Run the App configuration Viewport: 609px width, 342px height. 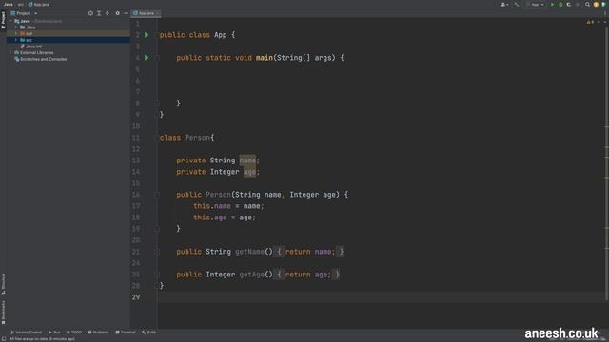coord(552,4)
